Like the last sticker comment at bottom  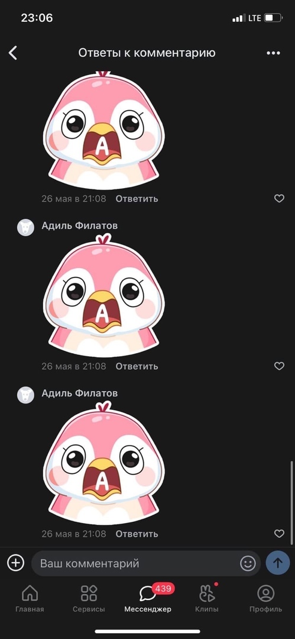(279, 534)
